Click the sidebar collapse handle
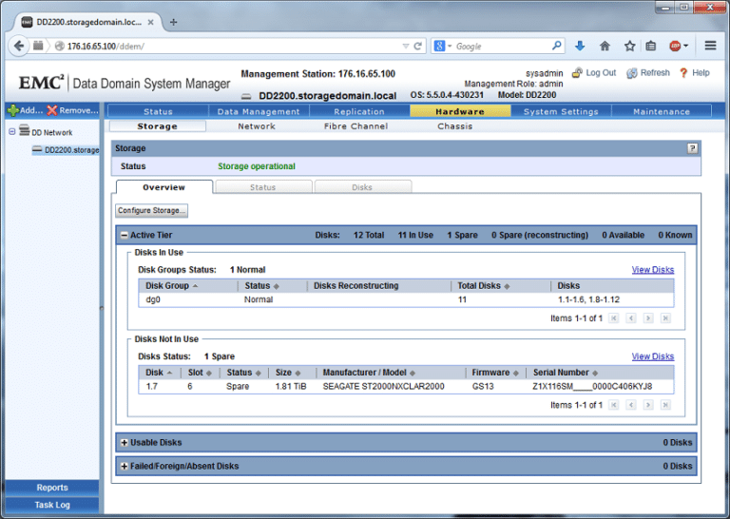This screenshot has width=730, height=519. click(x=102, y=308)
